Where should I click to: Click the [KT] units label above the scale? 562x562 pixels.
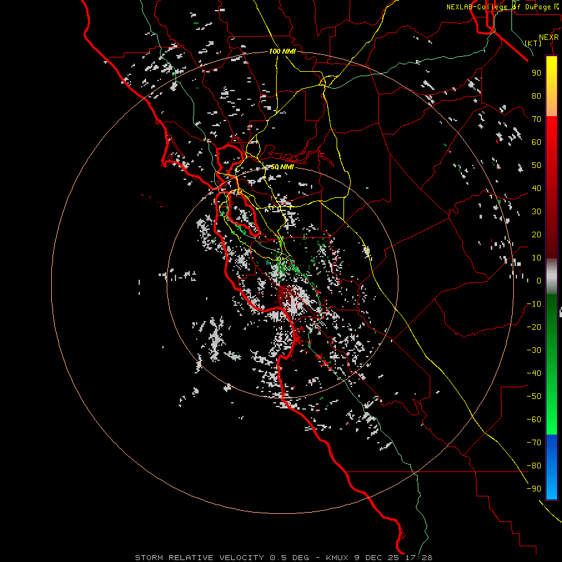533,43
